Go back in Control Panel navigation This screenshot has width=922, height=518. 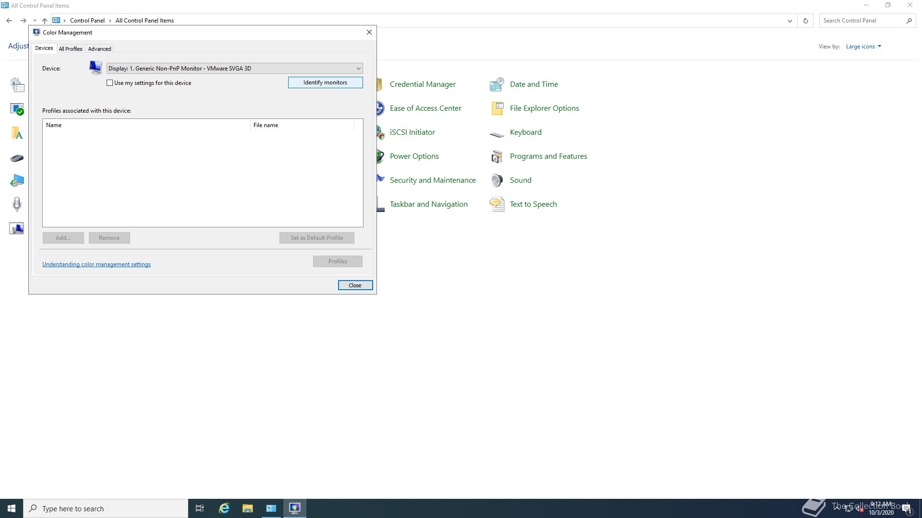point(9,21)
